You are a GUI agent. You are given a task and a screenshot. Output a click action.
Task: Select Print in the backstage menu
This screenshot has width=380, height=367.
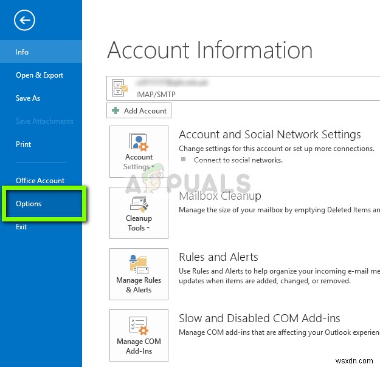click(23, 144)
